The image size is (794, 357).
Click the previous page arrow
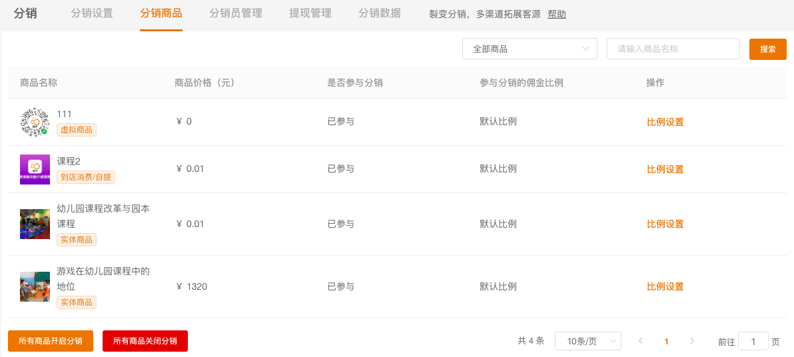tap(640, 341)
